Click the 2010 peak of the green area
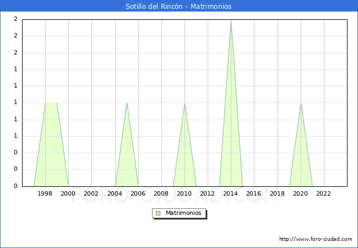 click(x=185, y=104)
